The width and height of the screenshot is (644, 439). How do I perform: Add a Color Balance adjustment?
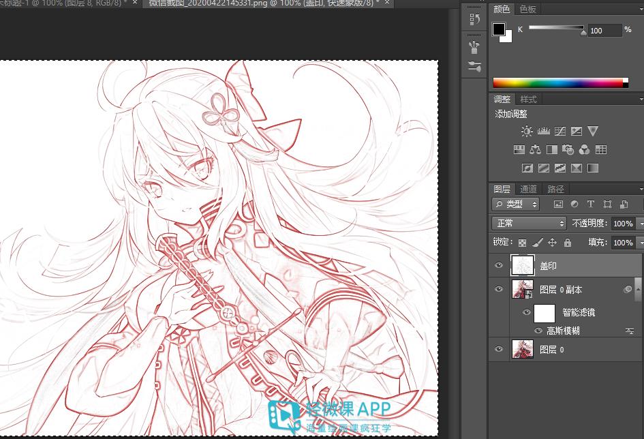pyautogui.click(x=535, y=149)
